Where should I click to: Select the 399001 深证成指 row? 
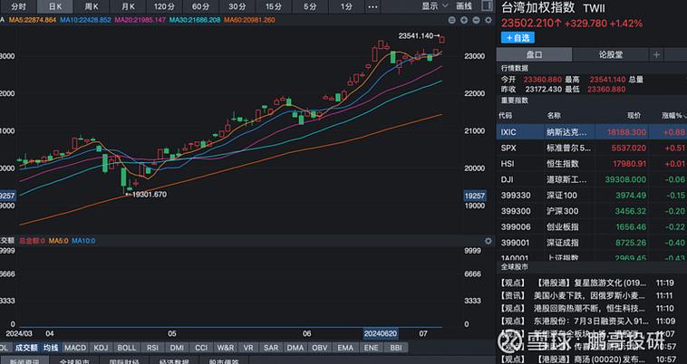[x=592, y=243]
